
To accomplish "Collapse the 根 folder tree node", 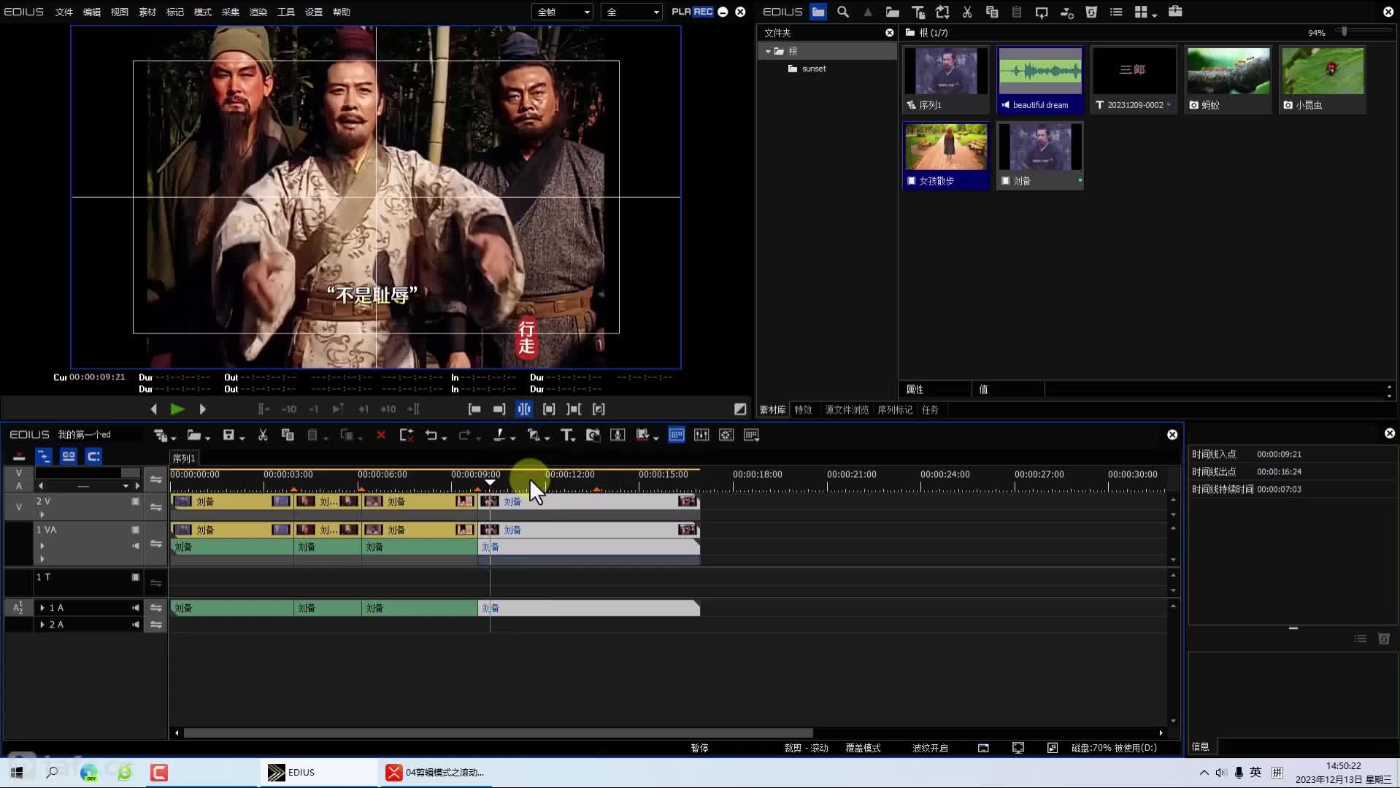I will pyautogui.click(x=768, y=51).
